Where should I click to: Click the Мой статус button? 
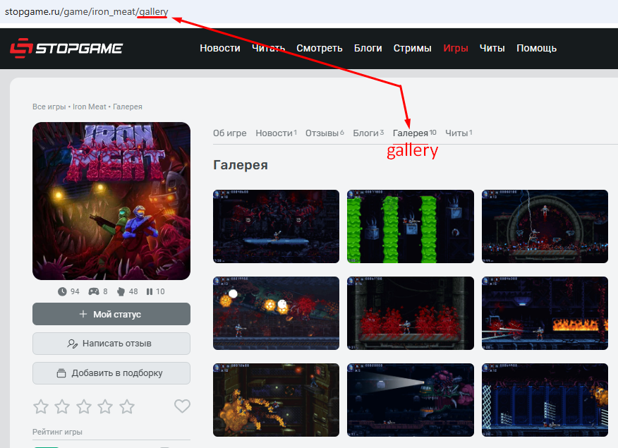pyautogui.click(x=111, y=314)
